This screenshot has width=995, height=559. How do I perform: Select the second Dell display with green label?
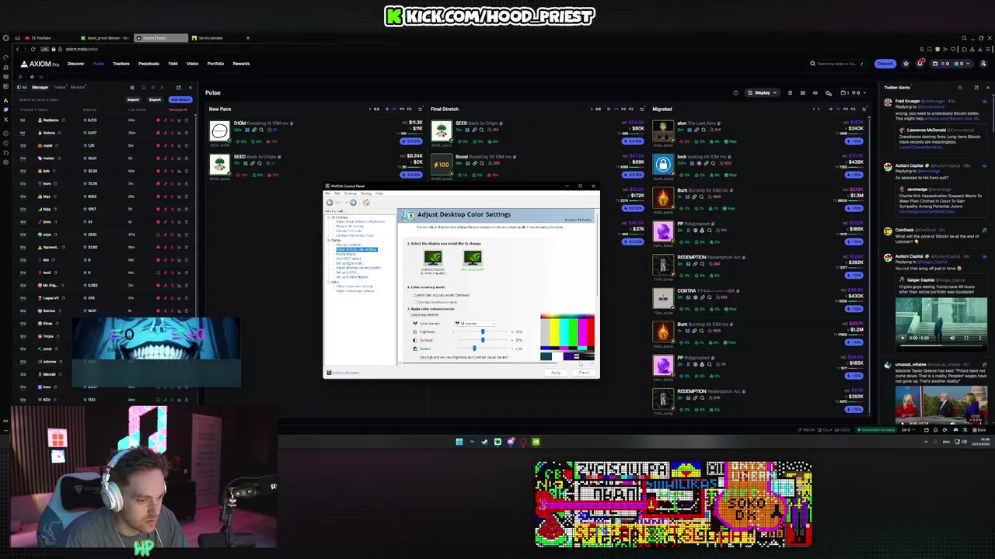coord(473,258)
